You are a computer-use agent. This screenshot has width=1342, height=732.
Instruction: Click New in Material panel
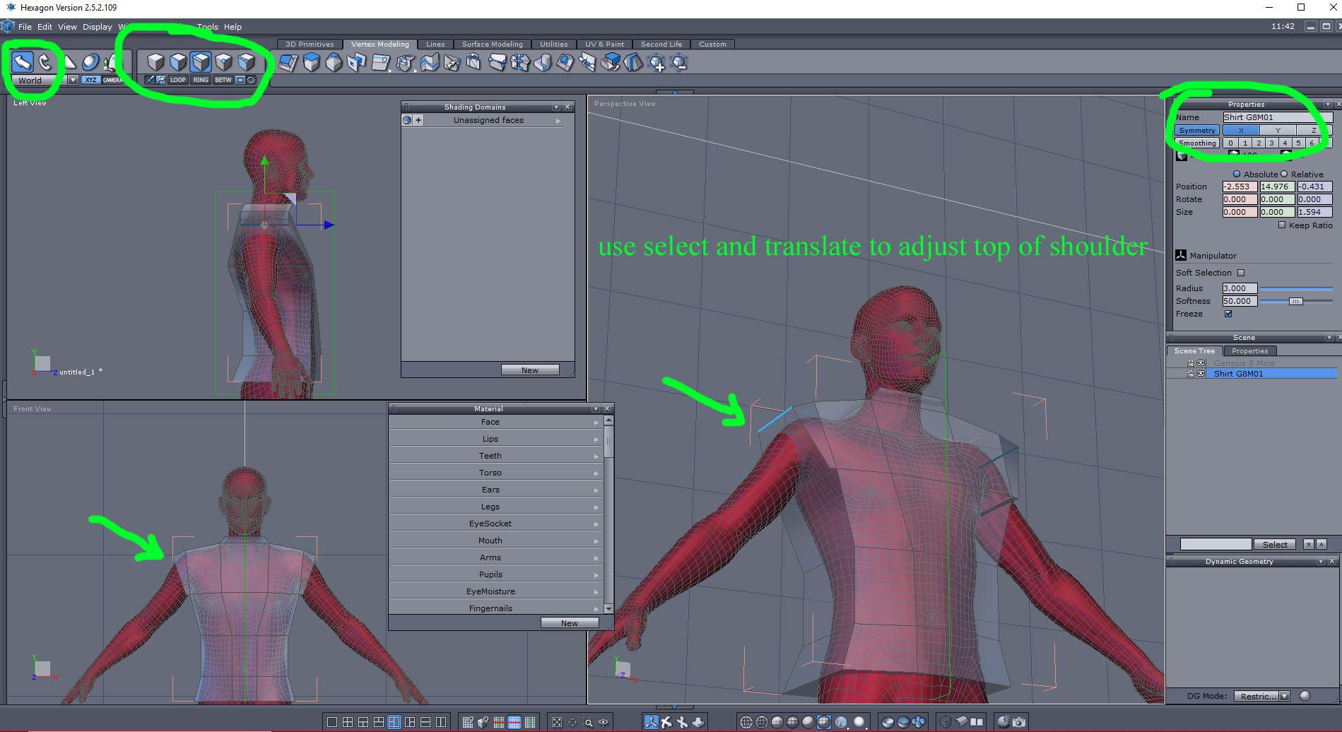coord(570,623)
